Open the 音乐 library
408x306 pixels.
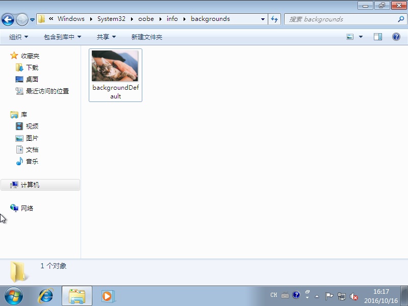[x=32, y=161]
